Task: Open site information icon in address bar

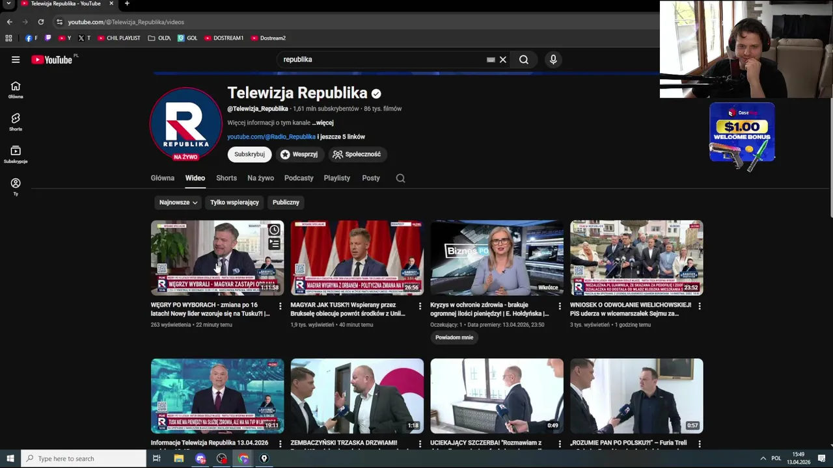Action: tap(59, 22)
